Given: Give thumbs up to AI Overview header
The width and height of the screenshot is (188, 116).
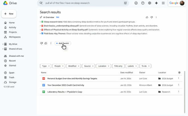Looking at the screenshot, I should pos(147,17).
